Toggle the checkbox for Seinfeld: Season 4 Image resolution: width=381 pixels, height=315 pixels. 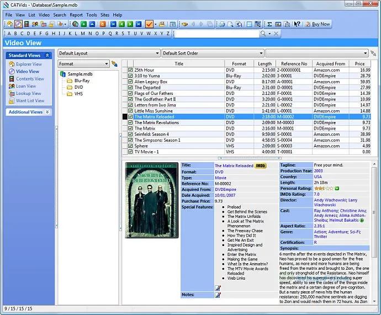[x=130, y=134]
